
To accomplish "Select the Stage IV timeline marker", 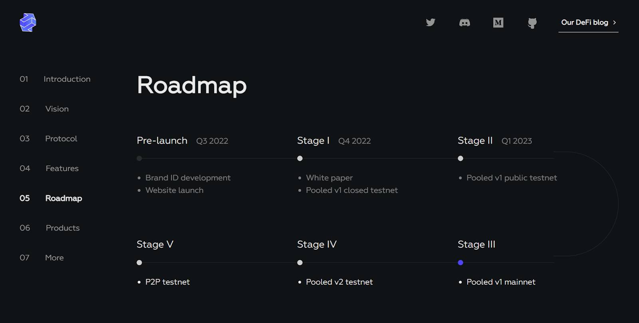I will click(300, 262).
